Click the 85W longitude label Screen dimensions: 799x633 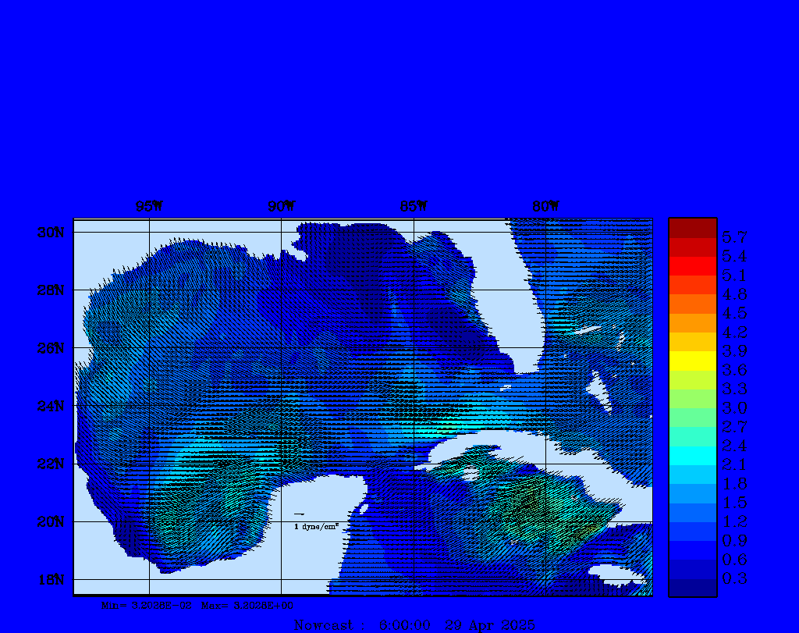click(x=414, y=207)
